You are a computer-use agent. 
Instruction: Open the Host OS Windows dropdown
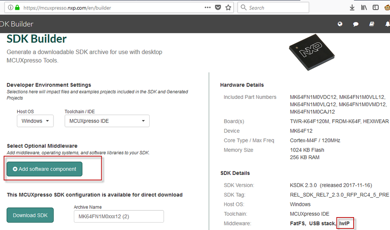[x=35, y=121]
